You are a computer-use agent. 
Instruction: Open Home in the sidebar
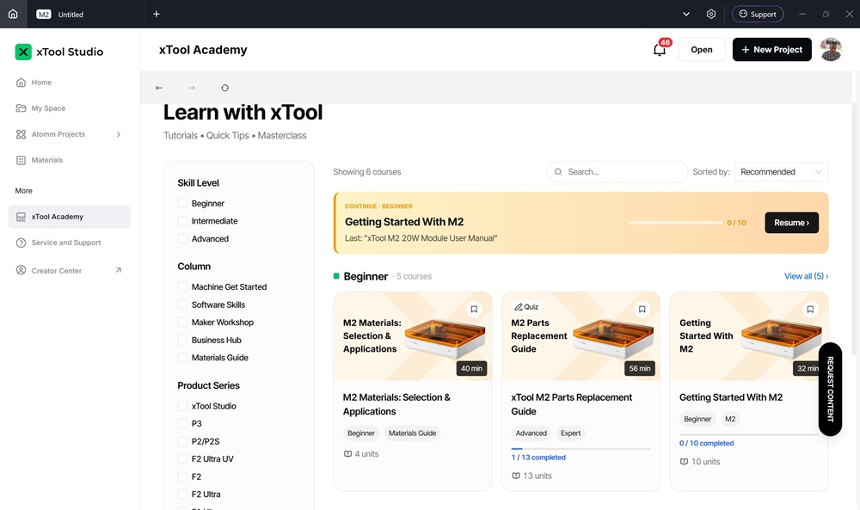point(69,83)
